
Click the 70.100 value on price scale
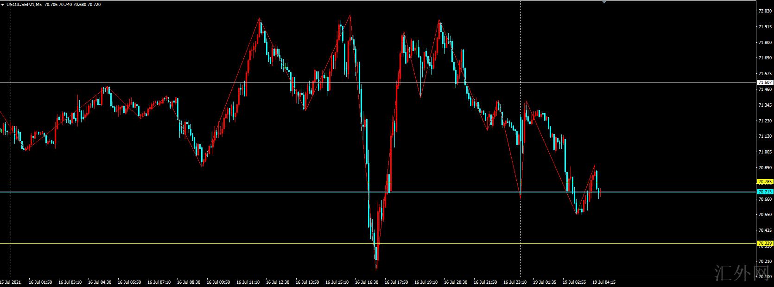[765, 277]
